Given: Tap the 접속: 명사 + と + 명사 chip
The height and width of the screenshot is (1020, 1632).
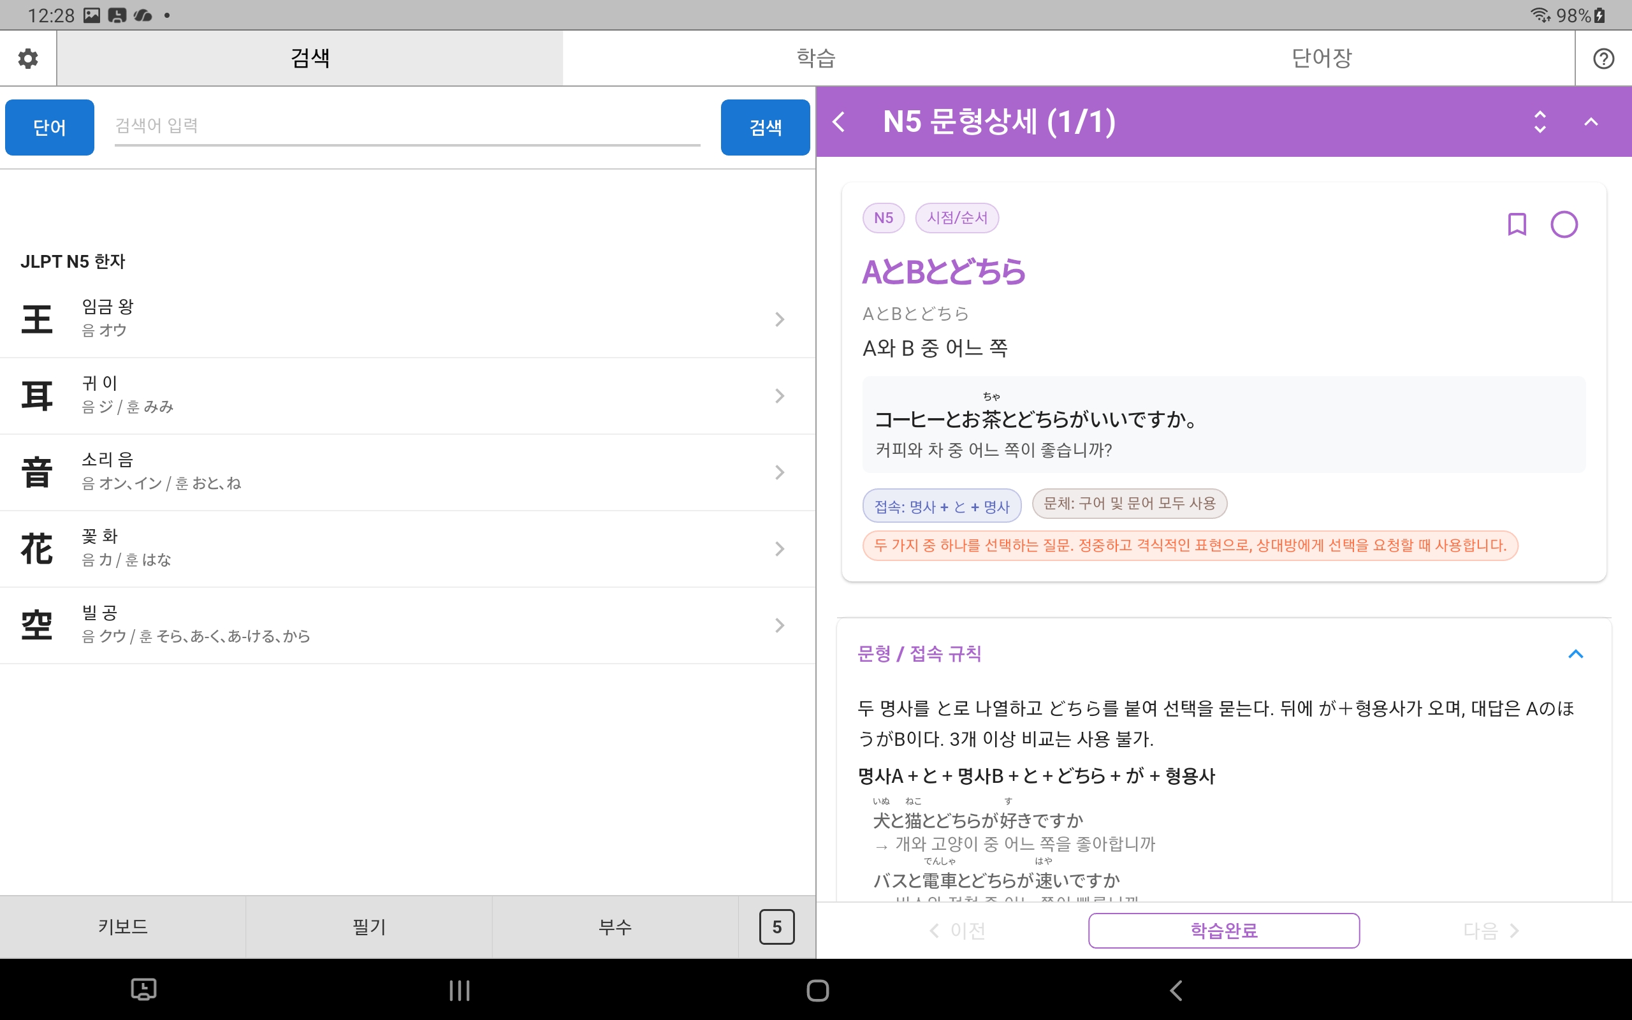Looking at the screenshot, I should [942, 506].
